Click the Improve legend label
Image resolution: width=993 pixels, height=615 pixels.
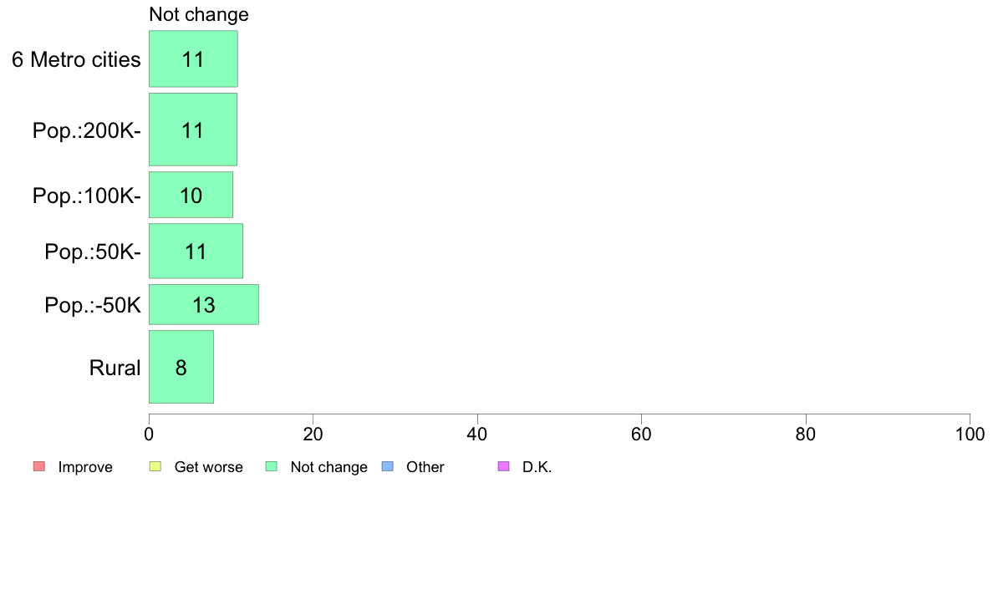tap(85, 467)
